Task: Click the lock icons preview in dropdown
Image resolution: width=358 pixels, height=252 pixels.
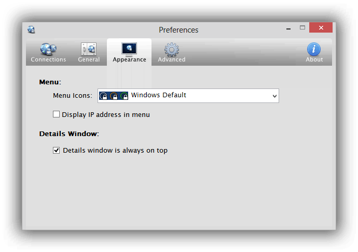Action: click(x=114, y=96)
